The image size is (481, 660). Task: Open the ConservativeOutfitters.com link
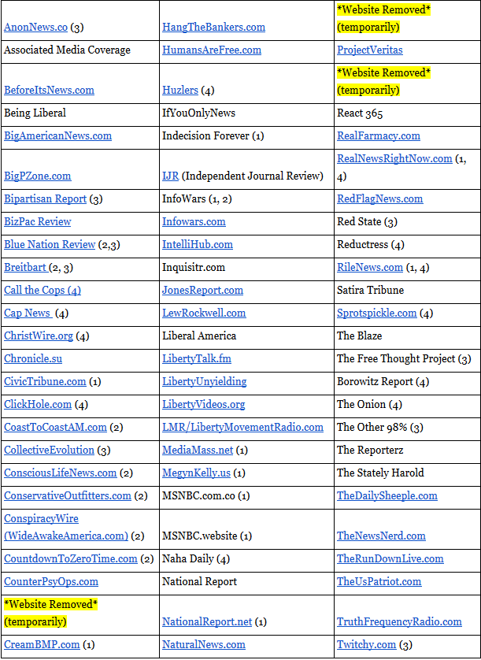(x=68, y=496)
